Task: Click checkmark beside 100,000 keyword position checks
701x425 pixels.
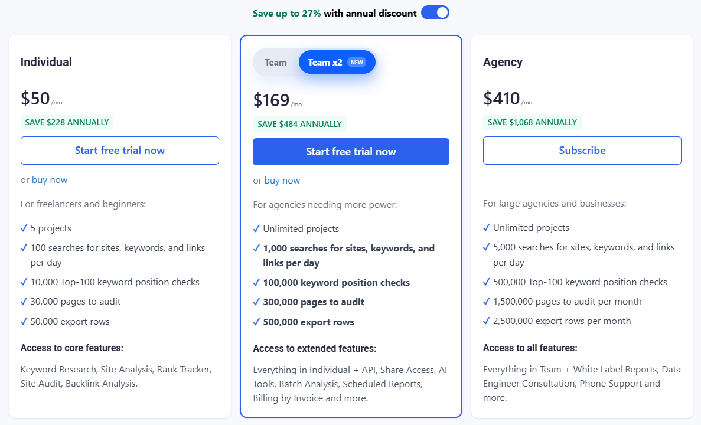Action: [x=256, y=282]
